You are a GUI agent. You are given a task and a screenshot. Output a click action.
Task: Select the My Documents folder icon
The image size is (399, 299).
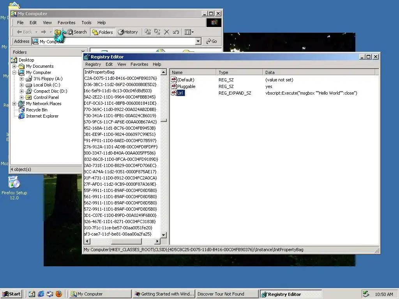pyautogui.click(x=22, y=66)
